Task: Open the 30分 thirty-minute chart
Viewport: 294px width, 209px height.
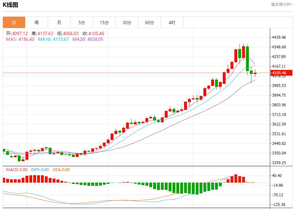Action: coord(127,22)
